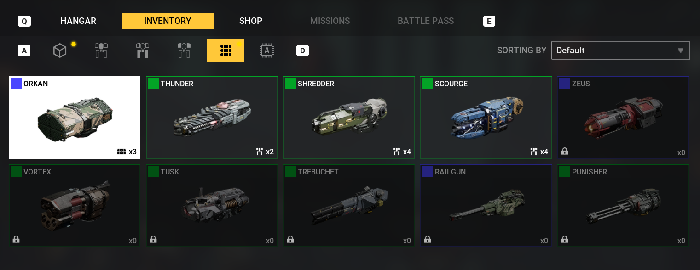Open the Missions tab
This screenshot has width=700, height=270.
click(330, 21)
